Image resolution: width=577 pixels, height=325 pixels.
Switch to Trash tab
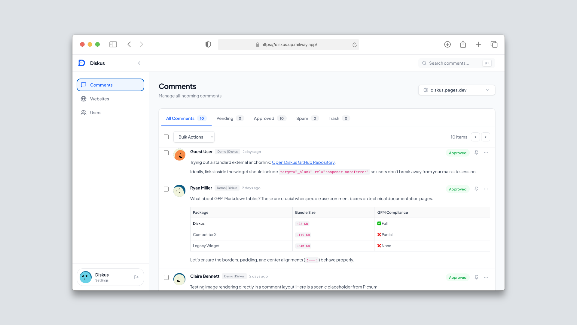pyautogui.click(x=339, y=119)
